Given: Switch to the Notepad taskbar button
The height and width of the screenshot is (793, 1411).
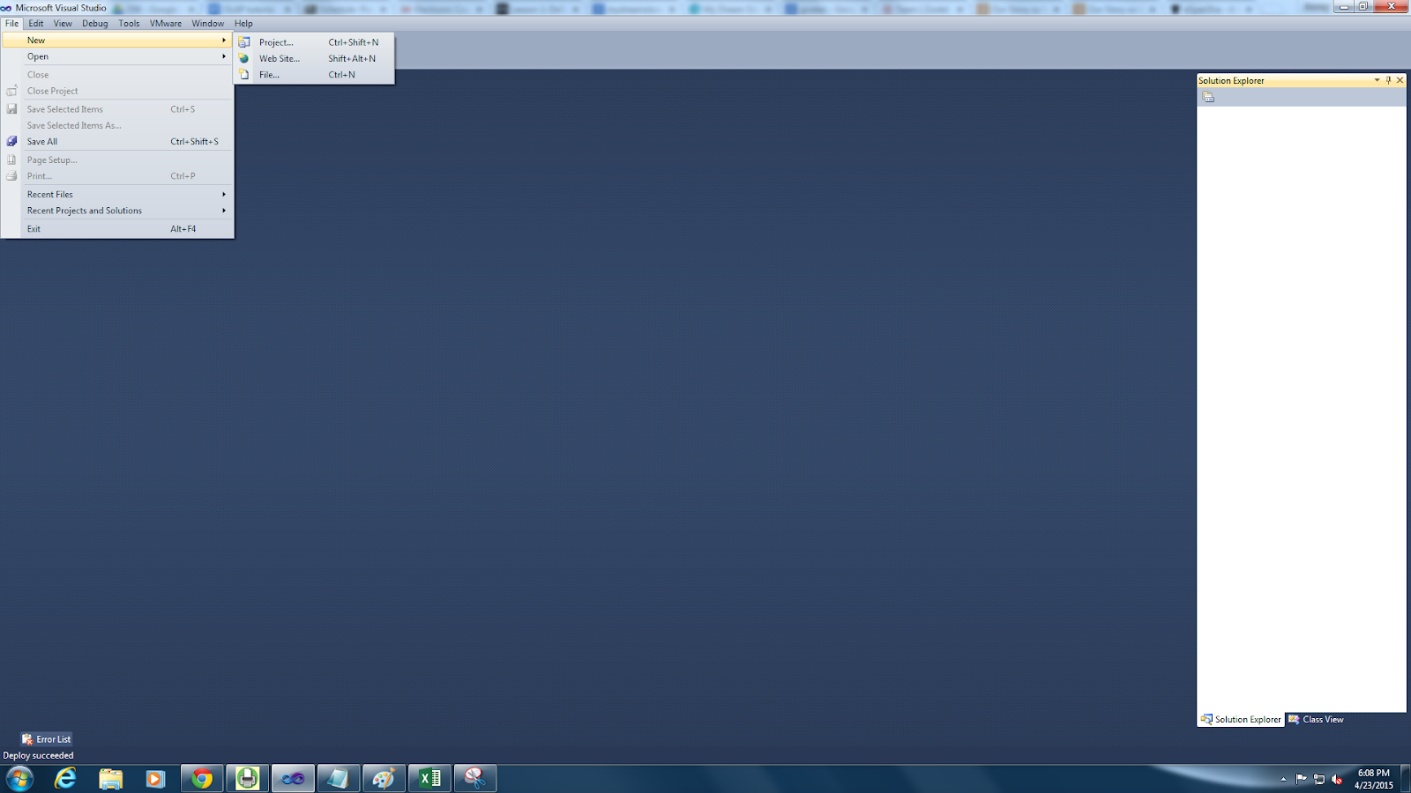Looking at the screenshot, I should point(339,778).
